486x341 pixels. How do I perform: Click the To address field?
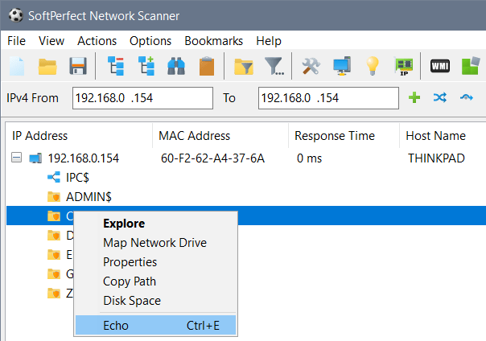(x=328, y=98)
